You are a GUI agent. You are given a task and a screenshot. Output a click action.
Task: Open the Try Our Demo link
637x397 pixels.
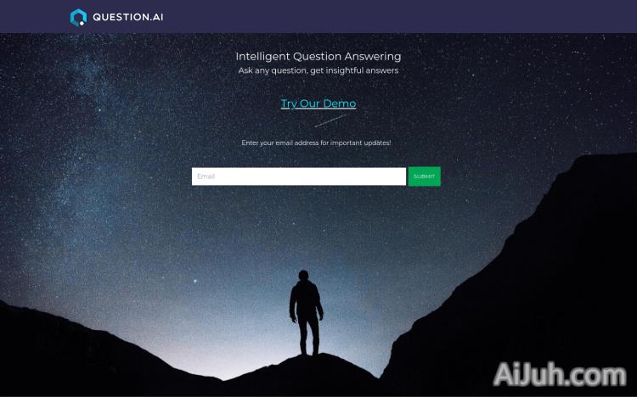click(x=318, y=103)
